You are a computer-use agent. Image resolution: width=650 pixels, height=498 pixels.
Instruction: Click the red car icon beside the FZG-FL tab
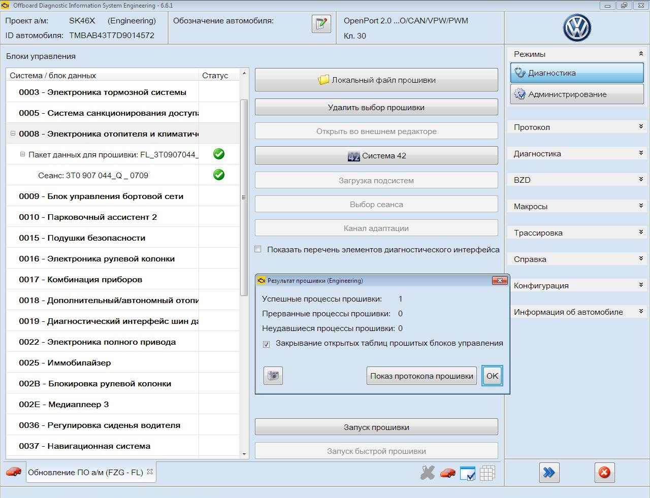14,472
